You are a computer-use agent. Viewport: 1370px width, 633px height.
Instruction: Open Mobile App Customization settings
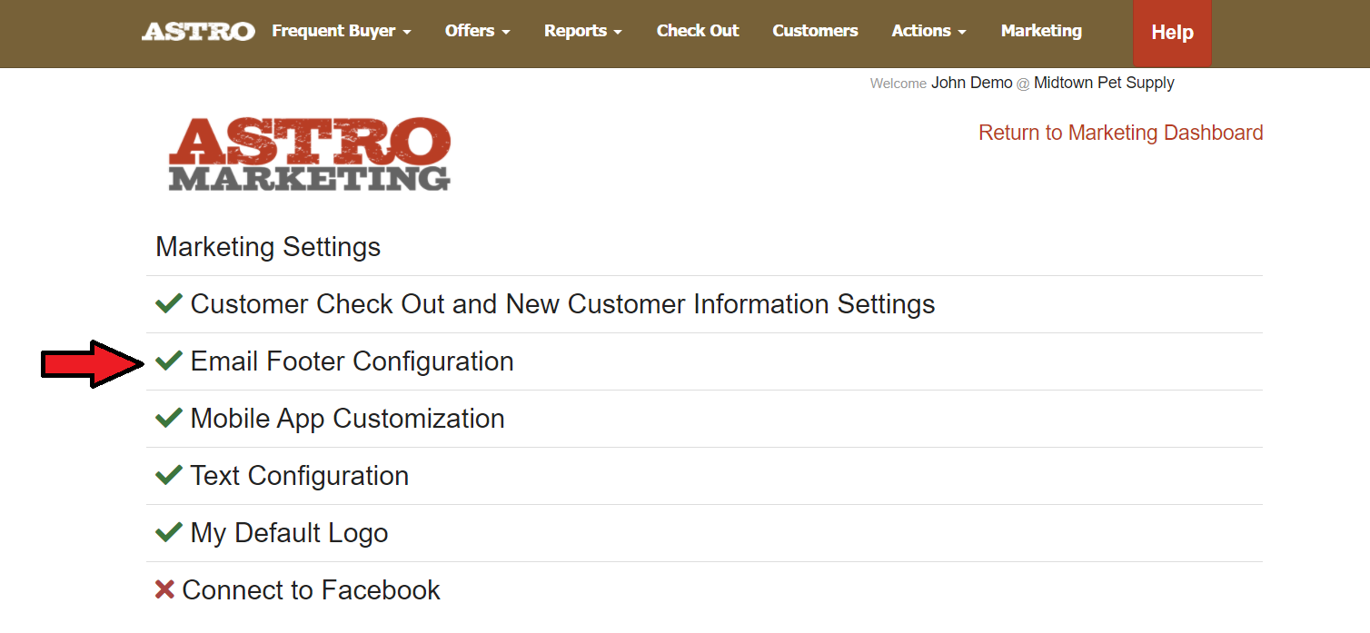pos(347,418)
